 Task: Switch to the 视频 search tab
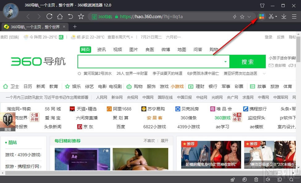[117, 50]
